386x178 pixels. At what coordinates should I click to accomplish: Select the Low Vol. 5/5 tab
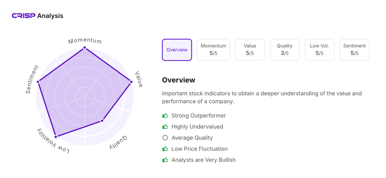tap(319, 50)
